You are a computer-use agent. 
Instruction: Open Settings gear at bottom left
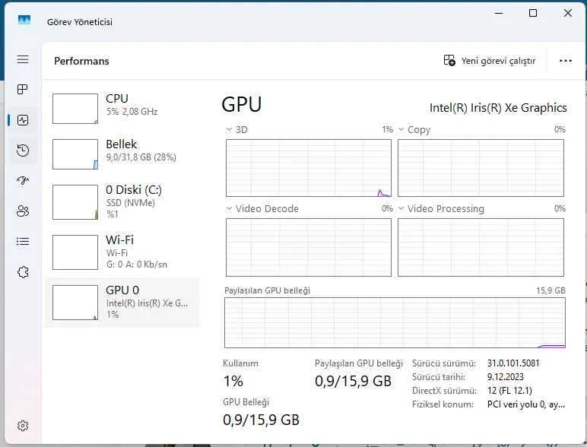(23, 426)
